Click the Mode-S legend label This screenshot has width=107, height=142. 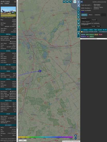[83, 37]
